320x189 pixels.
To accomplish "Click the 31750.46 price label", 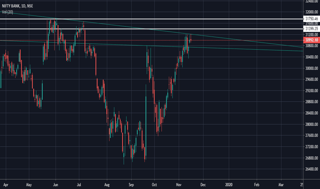I will [x=311, y=19].
